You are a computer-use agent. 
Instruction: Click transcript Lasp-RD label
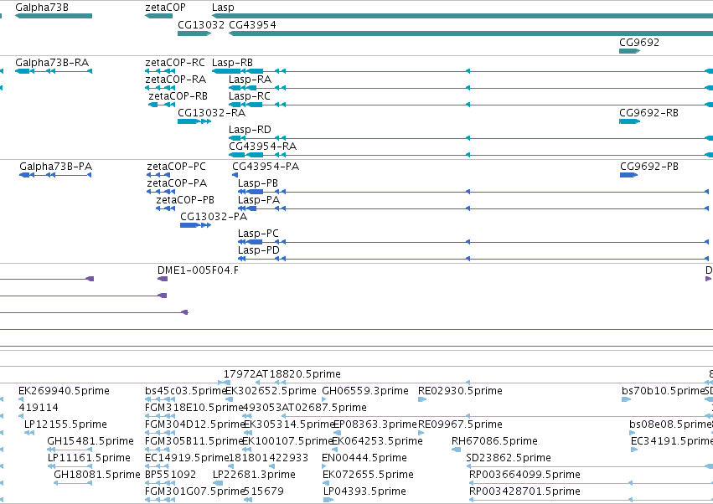[x=250, y=130]
